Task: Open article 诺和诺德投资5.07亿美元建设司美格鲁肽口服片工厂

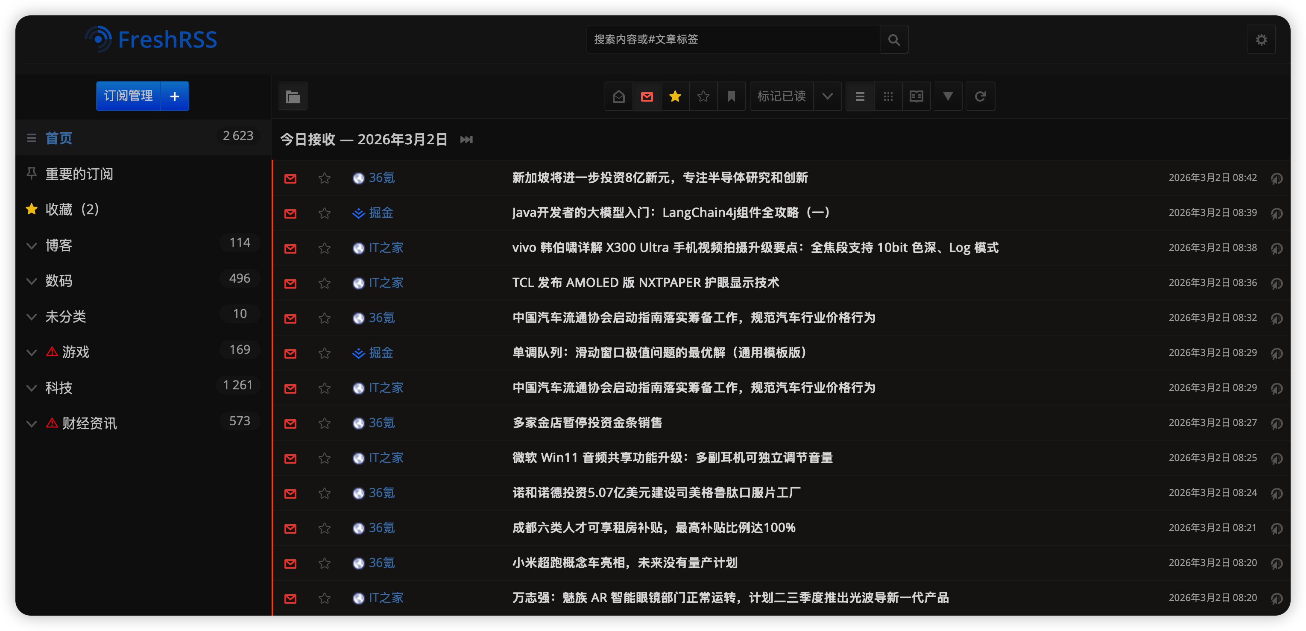Action: [656, 493]
